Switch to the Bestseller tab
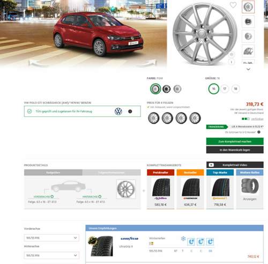Viewport: 268px width, 264px height. coord(190,172)
